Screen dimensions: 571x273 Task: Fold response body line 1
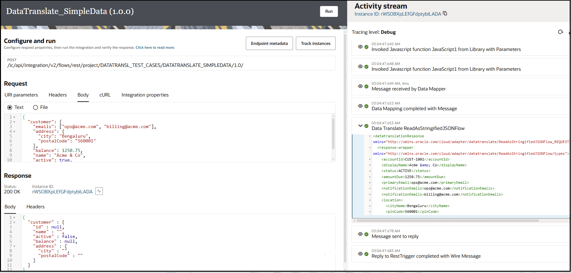pyautogui.click(x=14, y=218)
